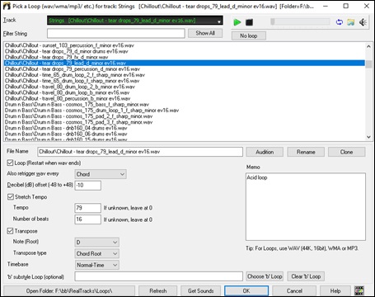Open the Timebase dropdown

pos(96,265)
